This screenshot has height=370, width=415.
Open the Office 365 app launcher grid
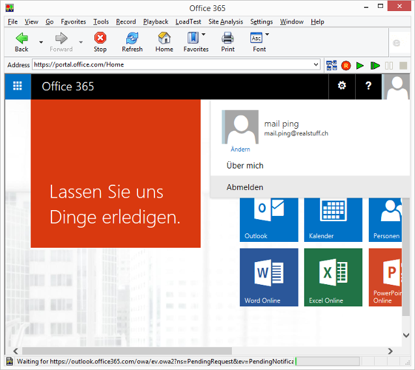click(18, 86)
